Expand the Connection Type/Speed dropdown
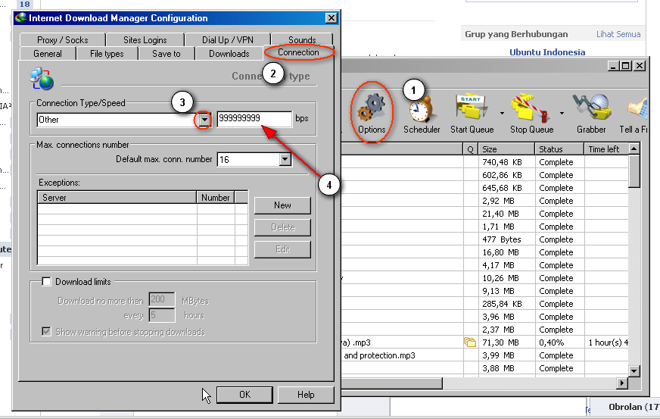The image size is (660, 419). click(204, 120)
